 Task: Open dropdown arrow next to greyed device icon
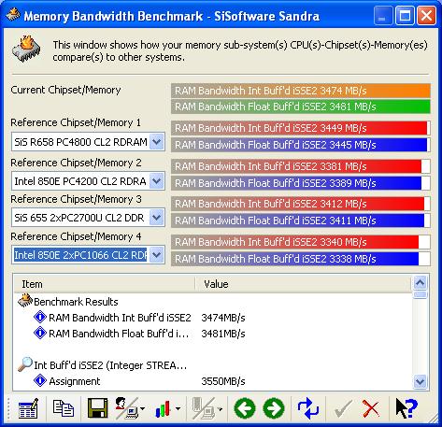tap(220, 408)
